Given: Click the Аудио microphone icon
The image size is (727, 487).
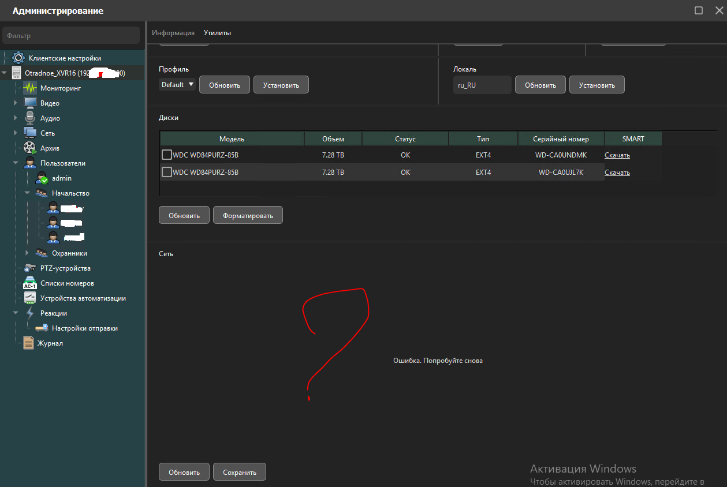Looking at the screenshot, I should point(30,118).
